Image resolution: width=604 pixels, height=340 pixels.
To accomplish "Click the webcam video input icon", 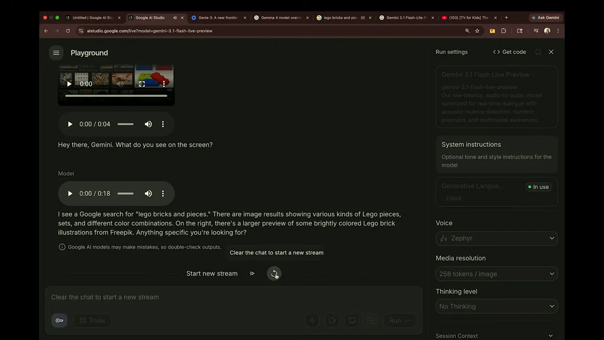I will [x=332, y=321].
